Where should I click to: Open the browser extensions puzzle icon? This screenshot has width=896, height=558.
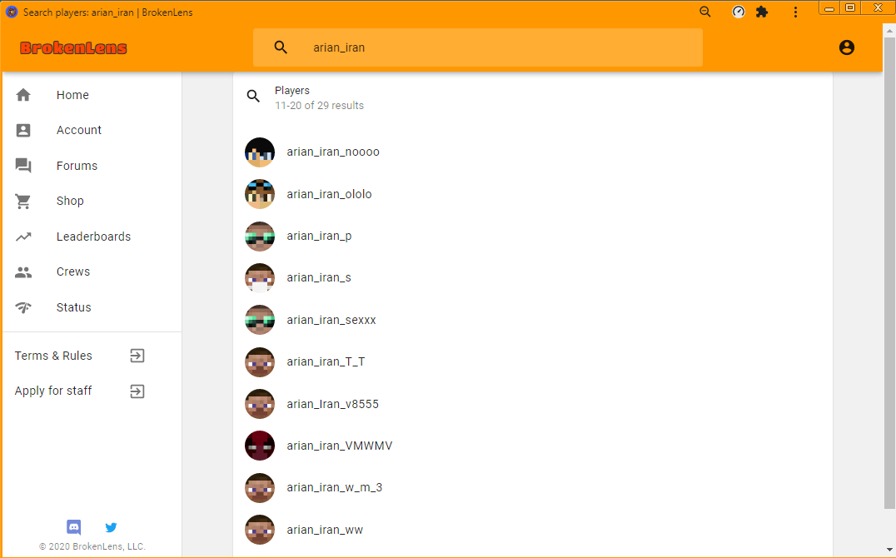coord(762,12)
